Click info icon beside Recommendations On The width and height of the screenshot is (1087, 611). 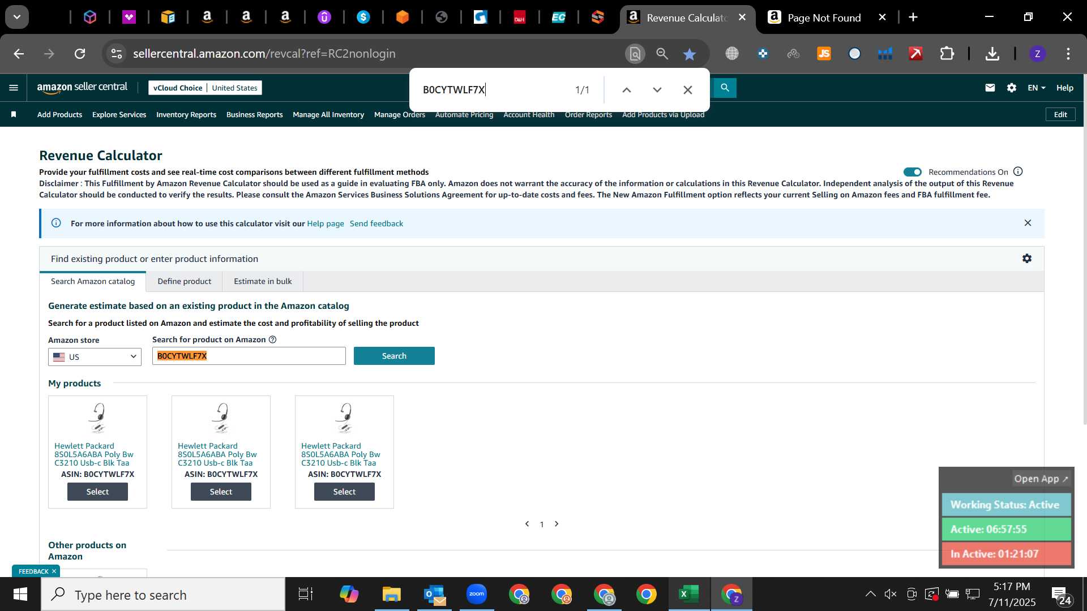(1018, 171)
